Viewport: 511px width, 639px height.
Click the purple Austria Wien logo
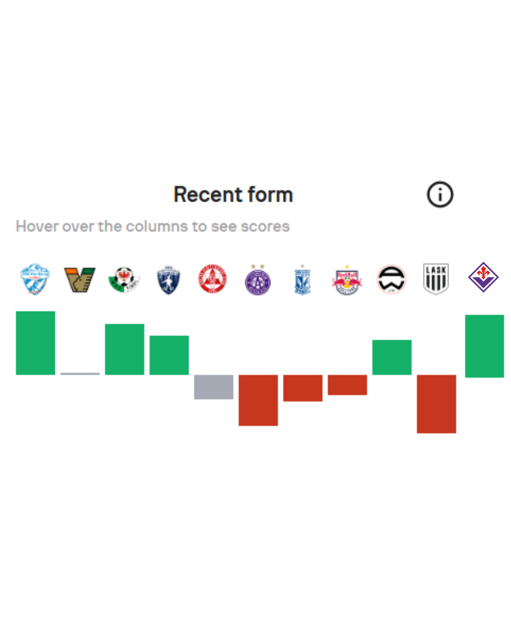(x=258, y=280)
